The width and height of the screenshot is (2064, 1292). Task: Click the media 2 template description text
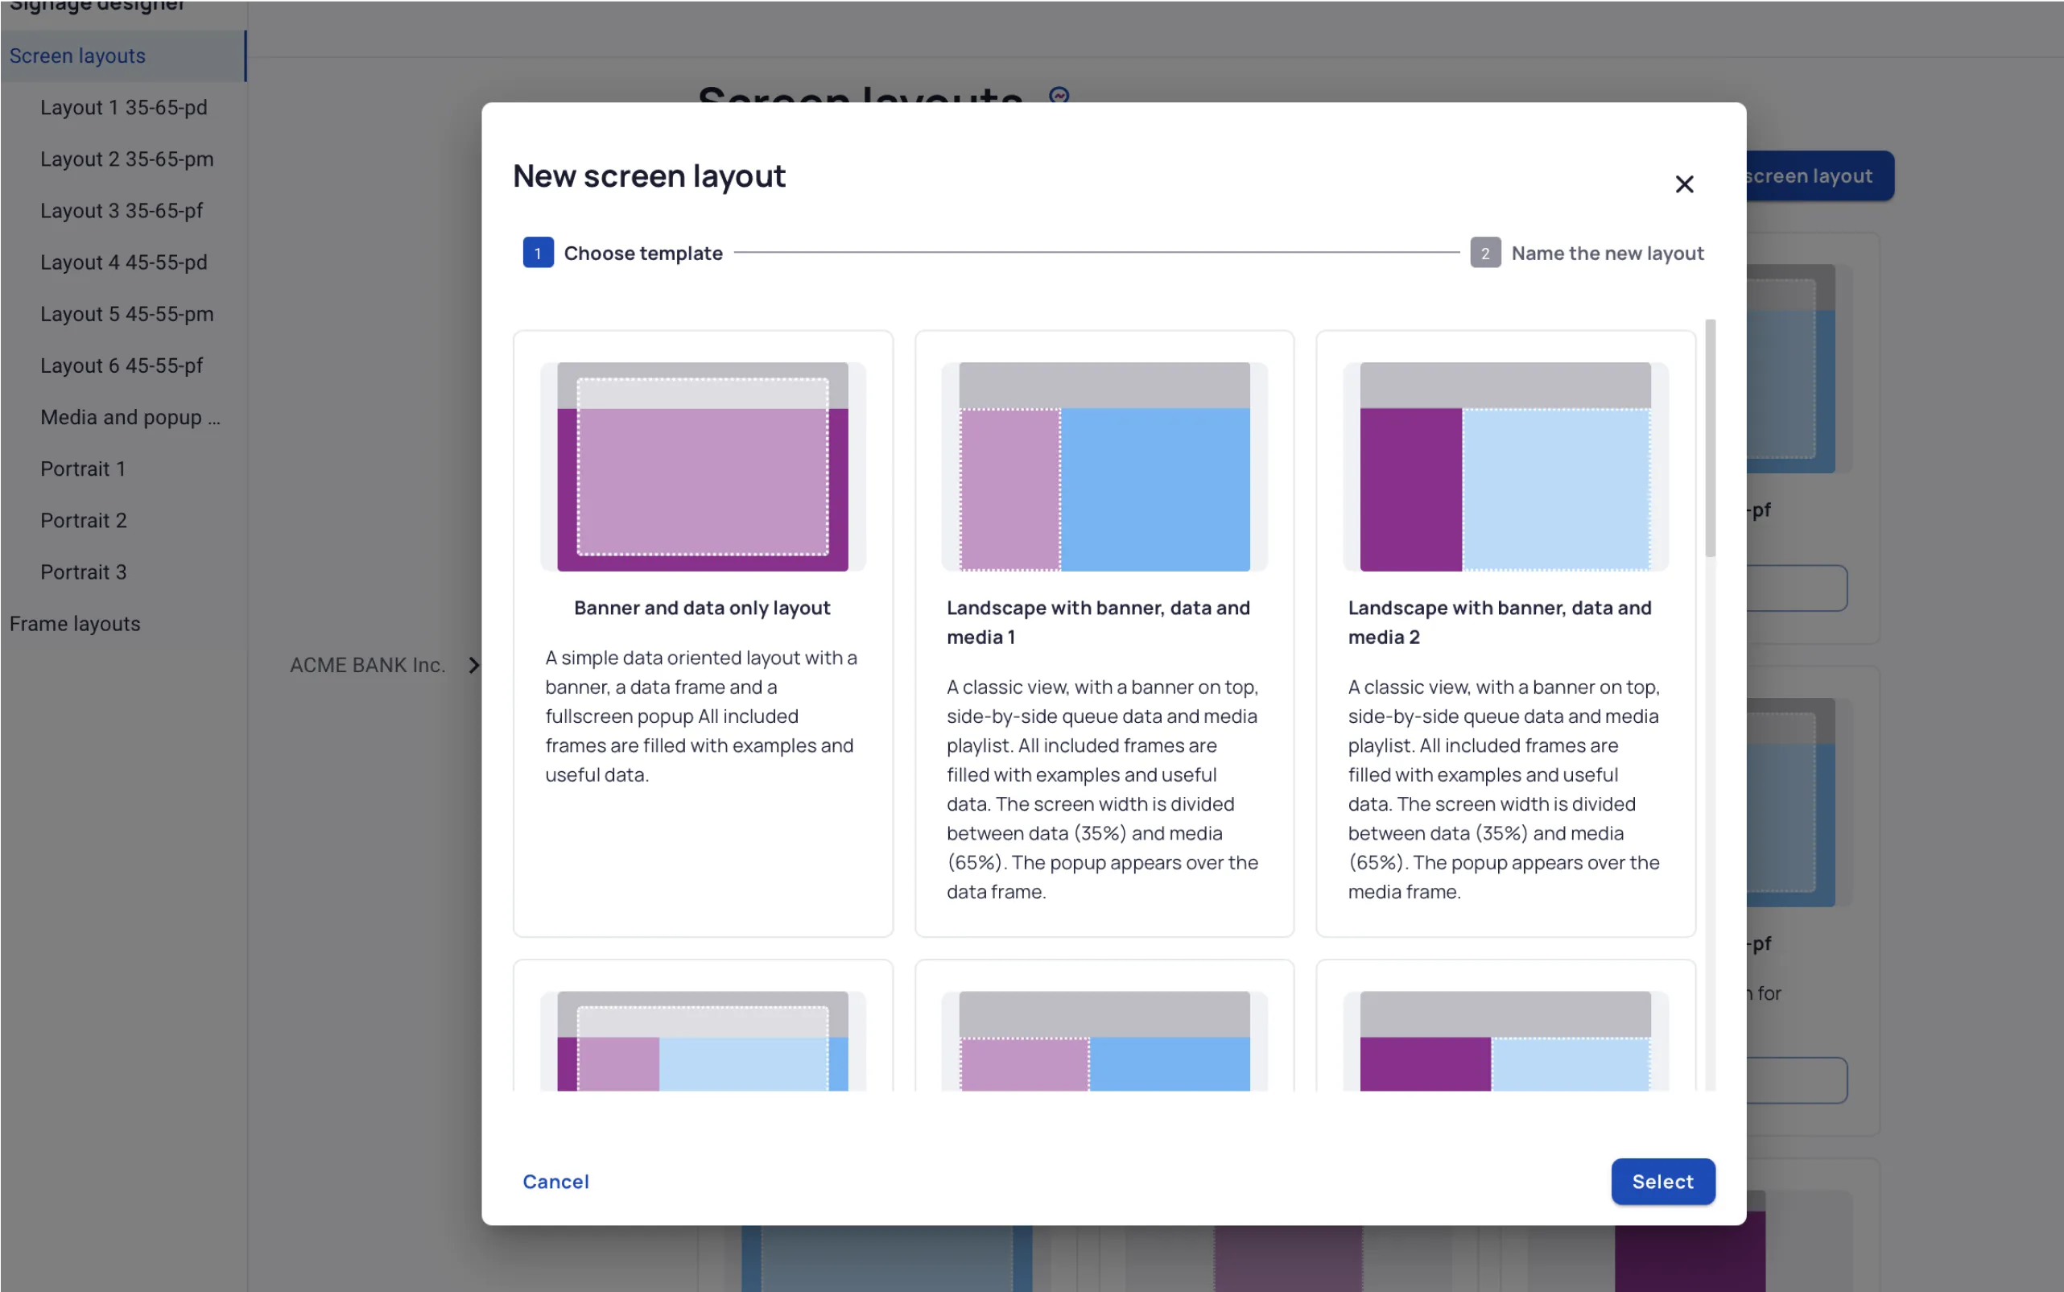1504,789
